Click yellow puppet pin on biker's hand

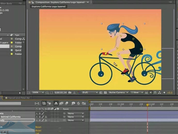click(106, 54)
